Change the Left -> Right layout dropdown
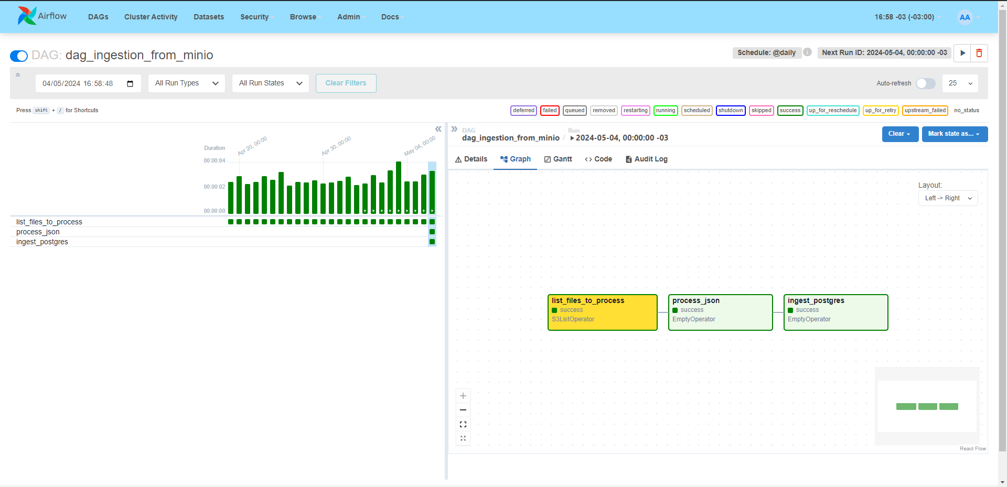Screen dimensions: 1007x487 pos(948,198)
